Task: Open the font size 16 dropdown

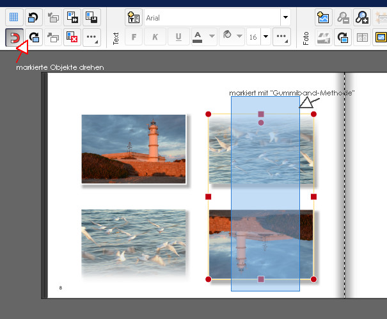Action: [265, 37]
